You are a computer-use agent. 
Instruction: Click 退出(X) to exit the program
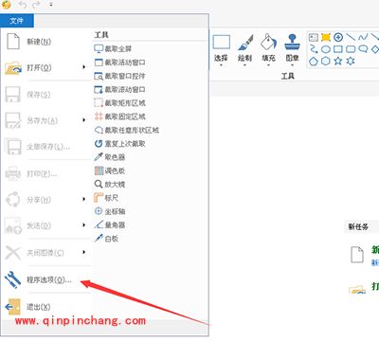point(45,307)
